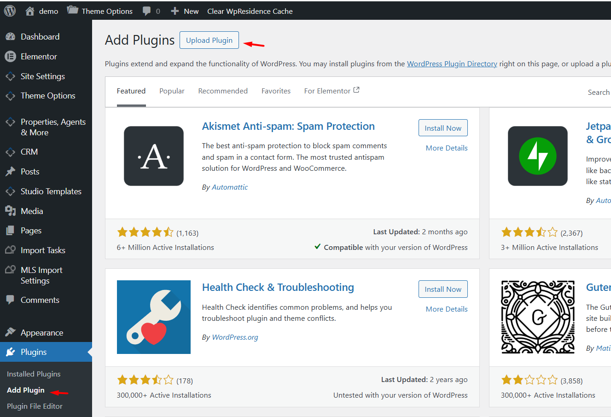Image resolution: width=611 pixels, height=417 pixels.
Task: Open the Media library menu
Action: click(x=32, y=211)
